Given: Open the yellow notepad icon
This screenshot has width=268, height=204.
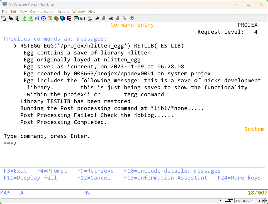Looking at the screenshot, I should pyautogui.click(x=125, y=18).
